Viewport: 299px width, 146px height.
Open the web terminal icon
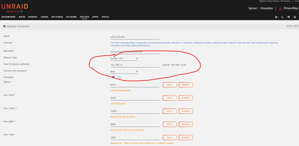click(x=283, y=17)
